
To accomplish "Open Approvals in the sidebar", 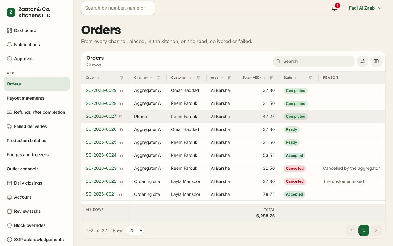I will click(x=37, y=59).
